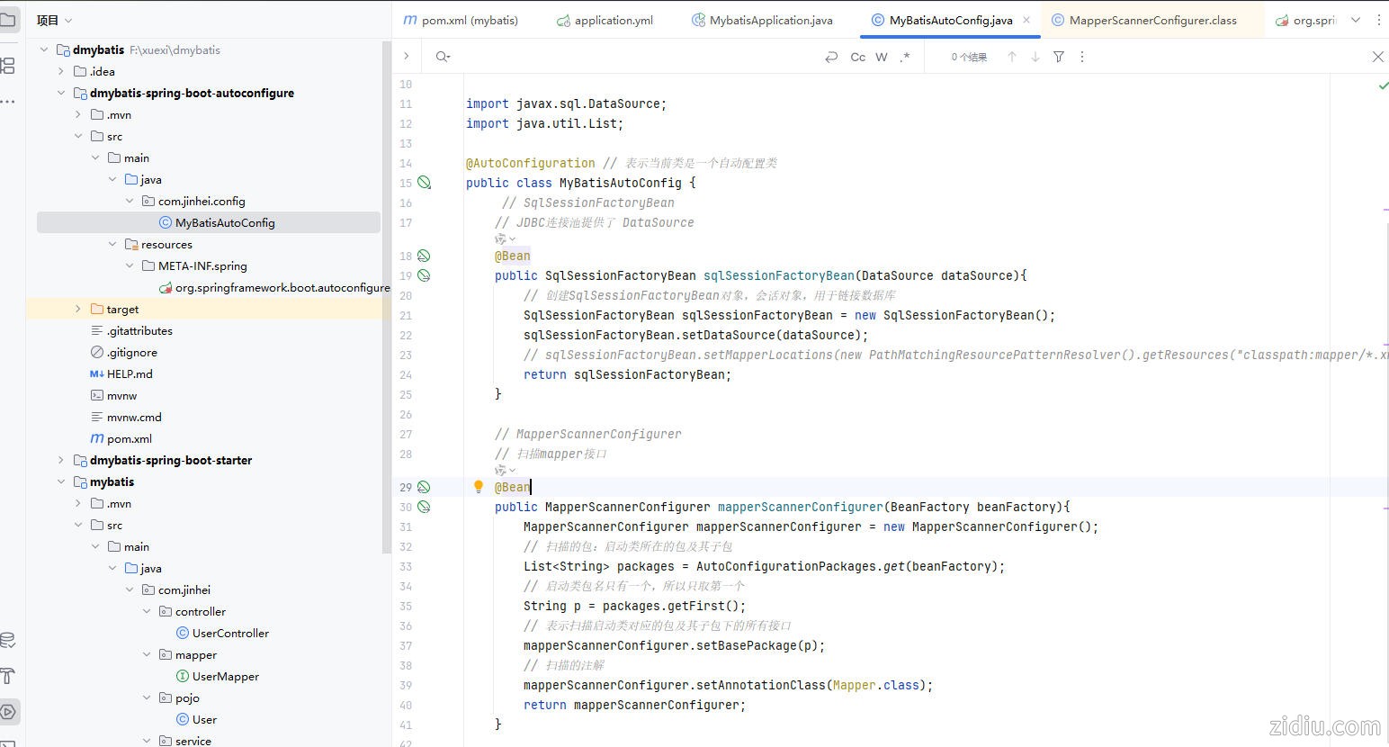Click the filter search results icon
This screenshot has height=747, width=1389.
[x=1059, y=57]
